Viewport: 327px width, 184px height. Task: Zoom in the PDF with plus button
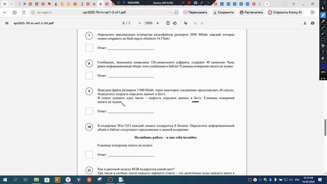(x=158, y=23)
